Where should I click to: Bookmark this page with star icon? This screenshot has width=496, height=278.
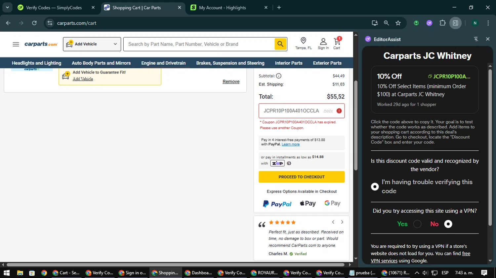(398, 23)
